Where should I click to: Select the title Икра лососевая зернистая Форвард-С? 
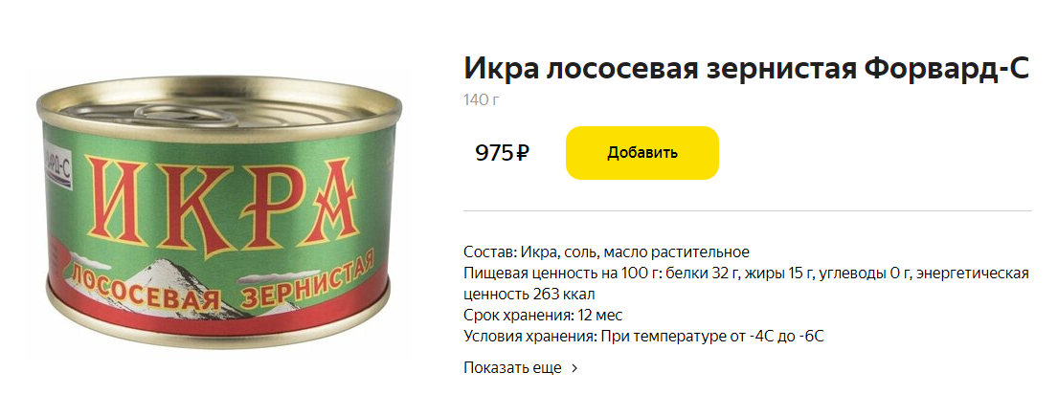click(x=747, y=70)
